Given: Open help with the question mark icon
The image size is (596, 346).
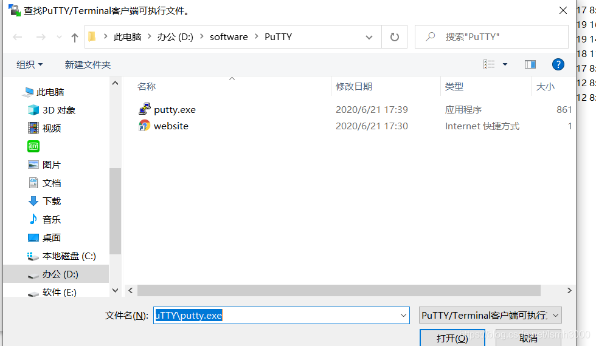Looking at the screenshot, I should [x=558, y=64].
